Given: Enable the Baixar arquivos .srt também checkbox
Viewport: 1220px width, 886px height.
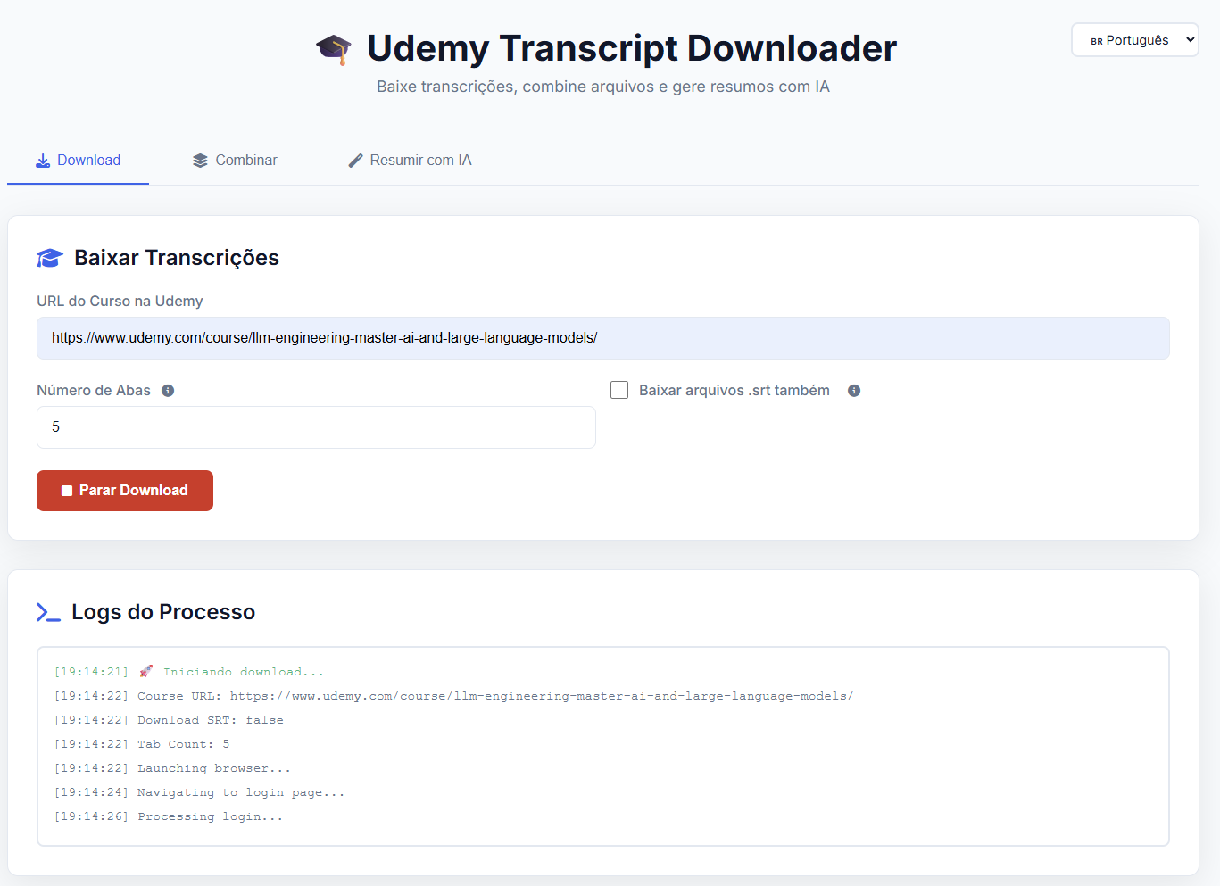Looking at the screenshot, I should (619, 389).
